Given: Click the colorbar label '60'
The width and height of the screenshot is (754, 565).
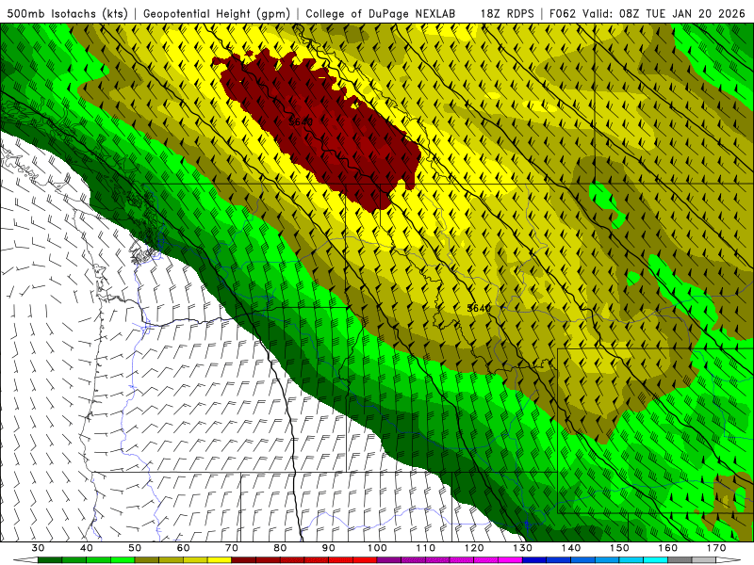Looking at the screenshot, I should pyautogui.click(x=183, y=548).
